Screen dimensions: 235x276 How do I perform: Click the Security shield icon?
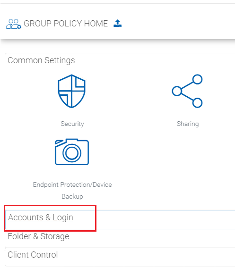[71, 91]
